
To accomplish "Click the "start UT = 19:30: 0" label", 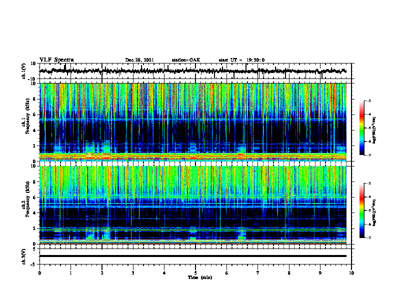I will tap(241, 60).
